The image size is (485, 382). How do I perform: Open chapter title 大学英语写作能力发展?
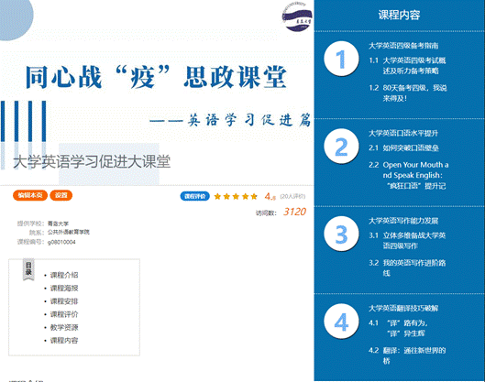[403, 221]
